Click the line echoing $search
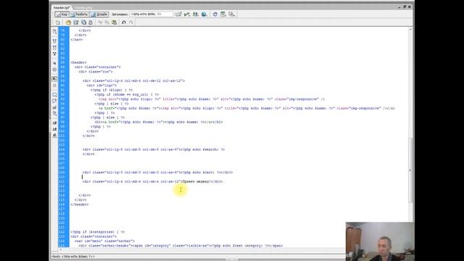The image size is (464, 261). tap(154, 149)
